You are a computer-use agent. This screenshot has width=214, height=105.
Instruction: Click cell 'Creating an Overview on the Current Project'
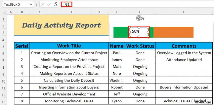tap(69, 53)
